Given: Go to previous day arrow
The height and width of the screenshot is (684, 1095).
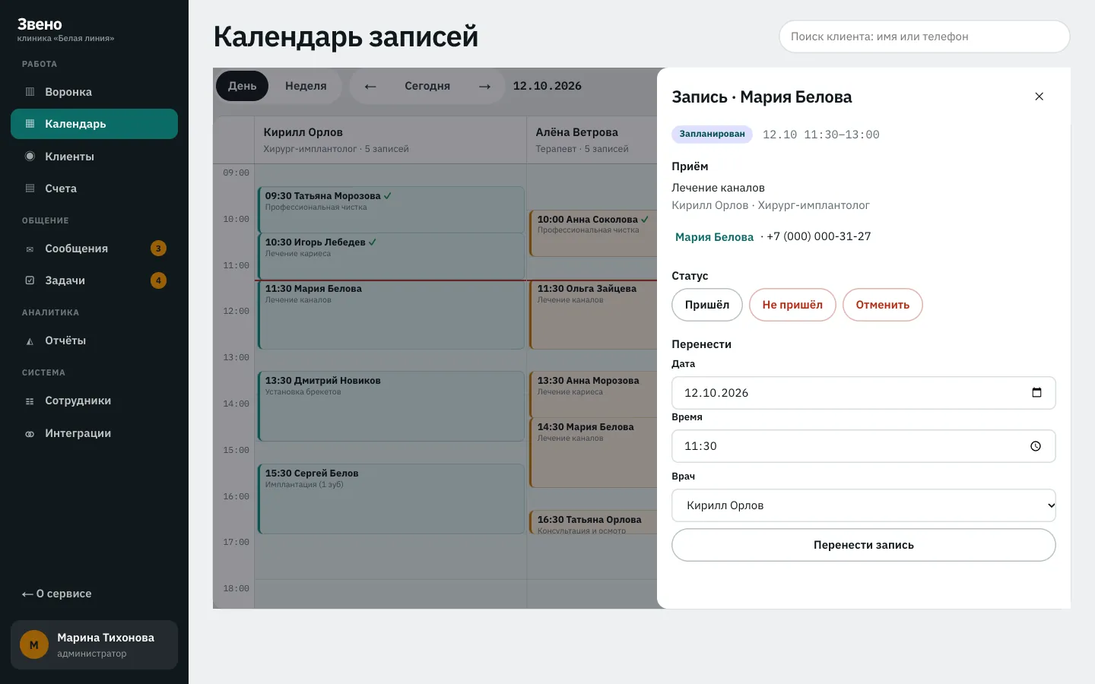Looking at the screenshot, I should [370, 87].
